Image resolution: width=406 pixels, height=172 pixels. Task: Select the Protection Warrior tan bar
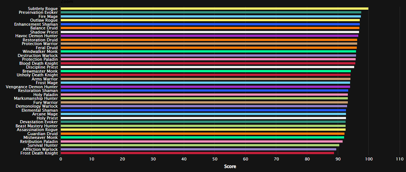click(209, 44)
